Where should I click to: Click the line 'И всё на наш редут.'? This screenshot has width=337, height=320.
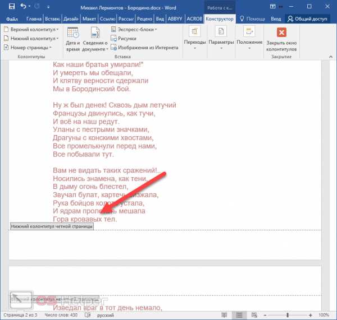86,122
